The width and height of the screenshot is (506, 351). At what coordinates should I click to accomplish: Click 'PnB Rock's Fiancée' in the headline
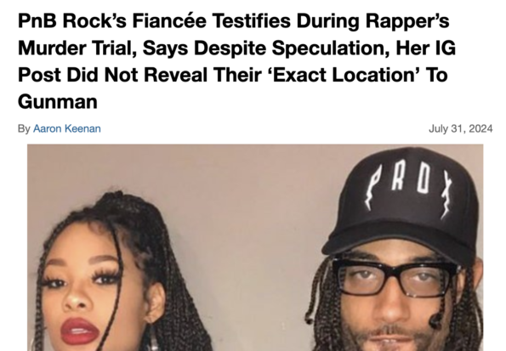coord(112,21)
